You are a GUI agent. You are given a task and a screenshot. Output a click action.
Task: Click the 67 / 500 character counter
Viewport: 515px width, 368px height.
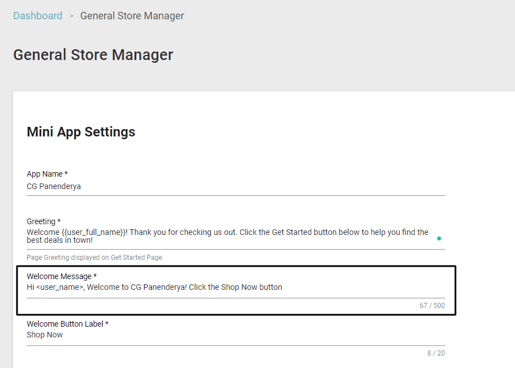(x=432, y=306)
